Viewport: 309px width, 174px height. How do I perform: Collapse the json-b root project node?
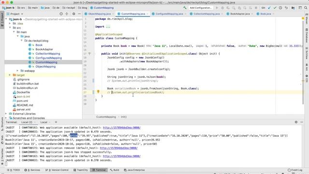(6, 19)
